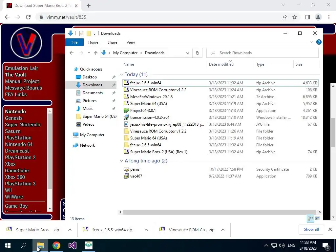Refresh the Downloads folder view
Screen dimensions: 336x252
(197, 53)
